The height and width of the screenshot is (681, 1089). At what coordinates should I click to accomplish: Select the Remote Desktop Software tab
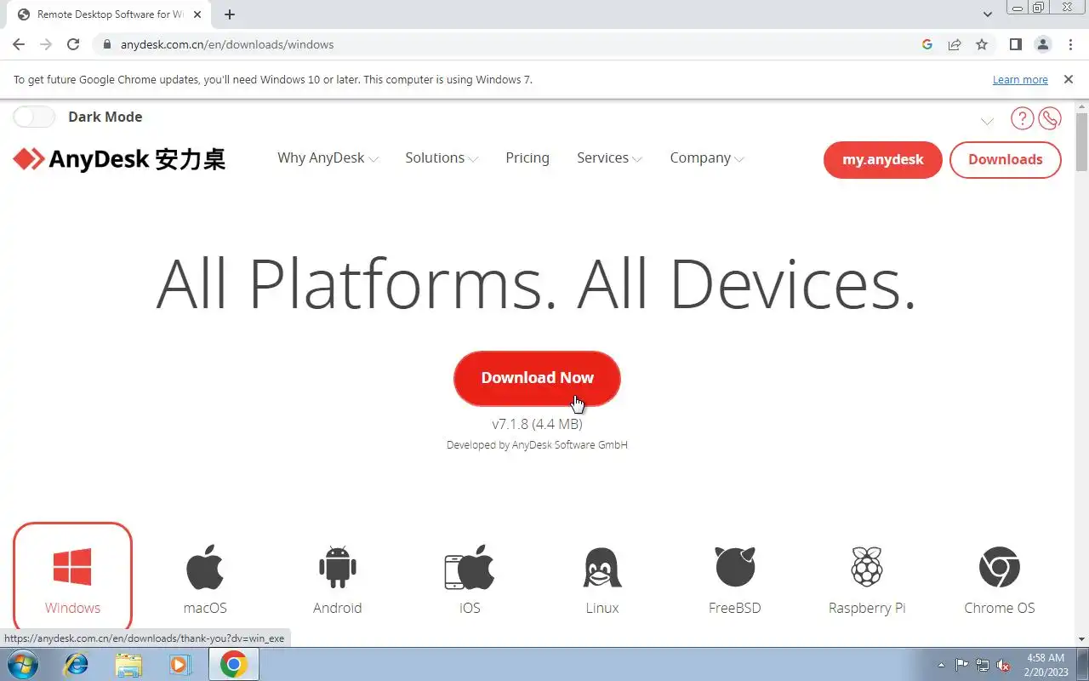[110, 14]
